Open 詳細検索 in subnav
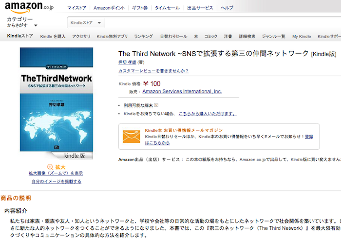Image resolution: width=341 pixels, height=242 pixels. point(247,37)
